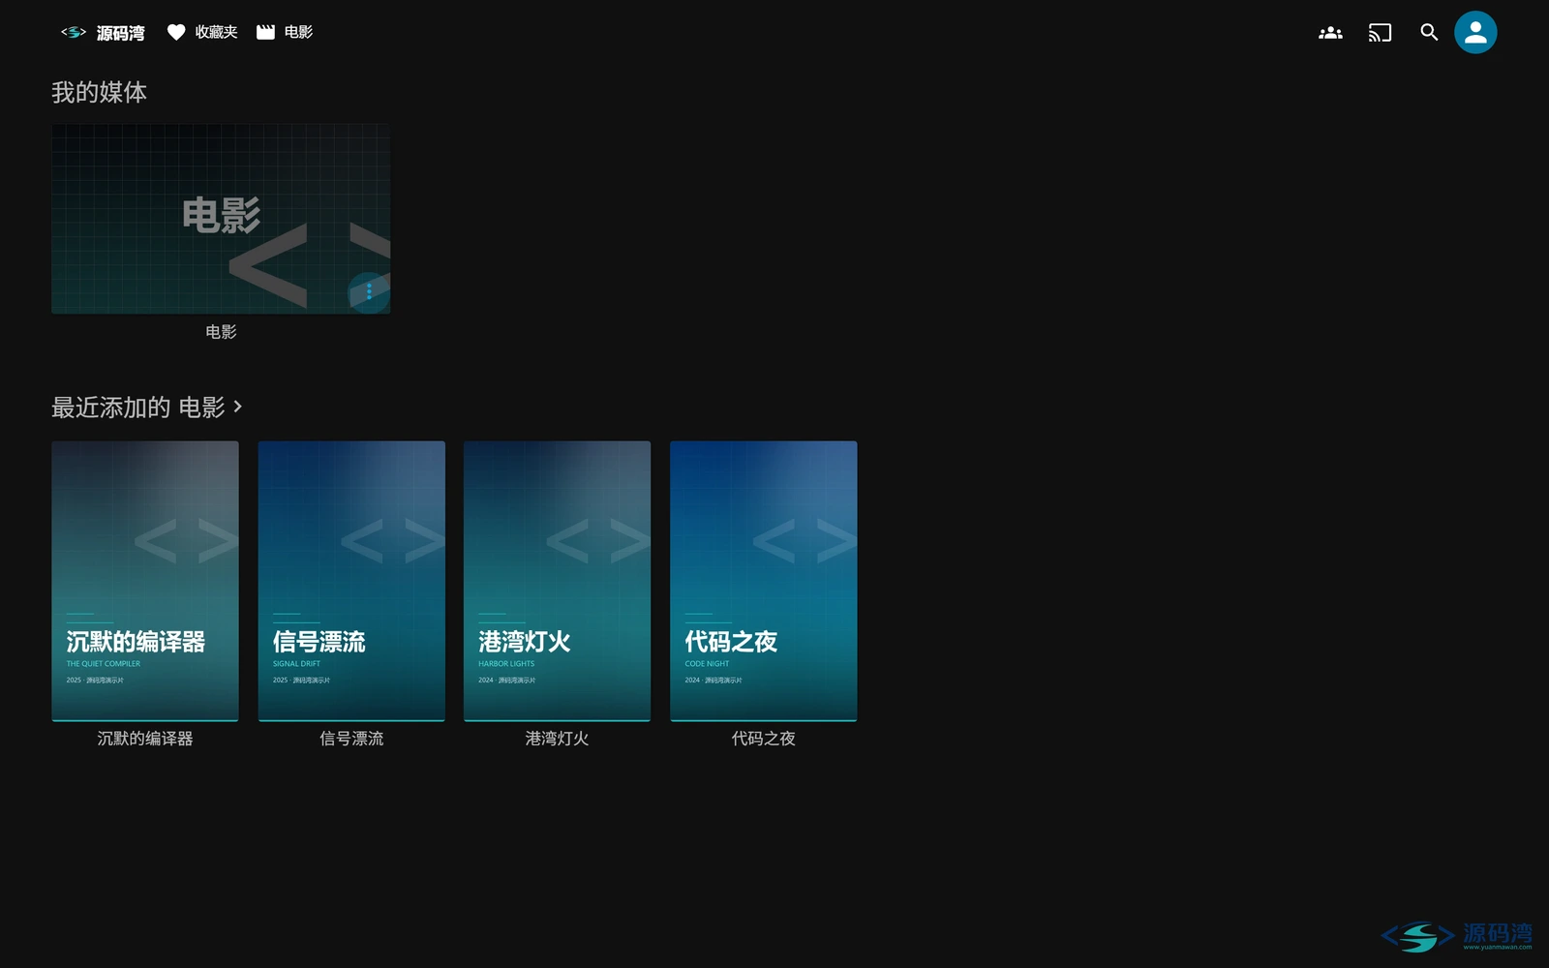Click the 电影 label under library card

point(221,332)
